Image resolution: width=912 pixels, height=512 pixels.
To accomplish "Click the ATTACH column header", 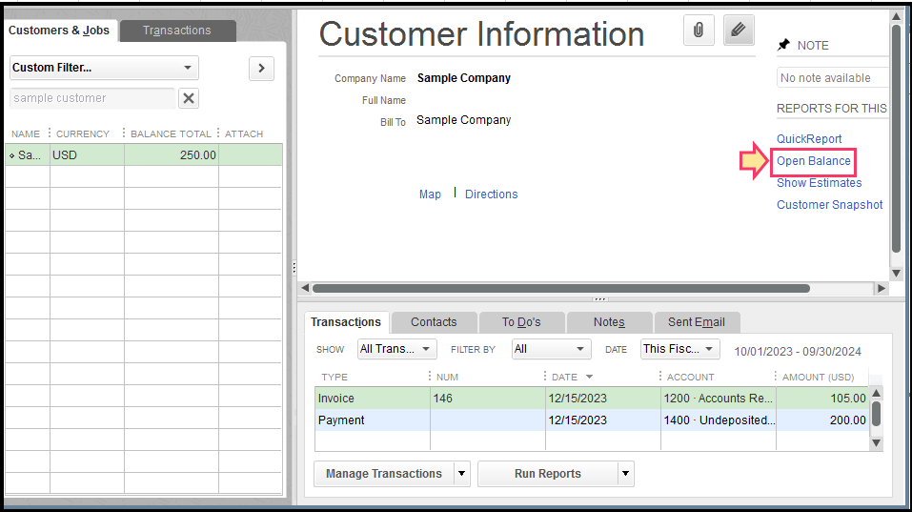I will (244, 133).
